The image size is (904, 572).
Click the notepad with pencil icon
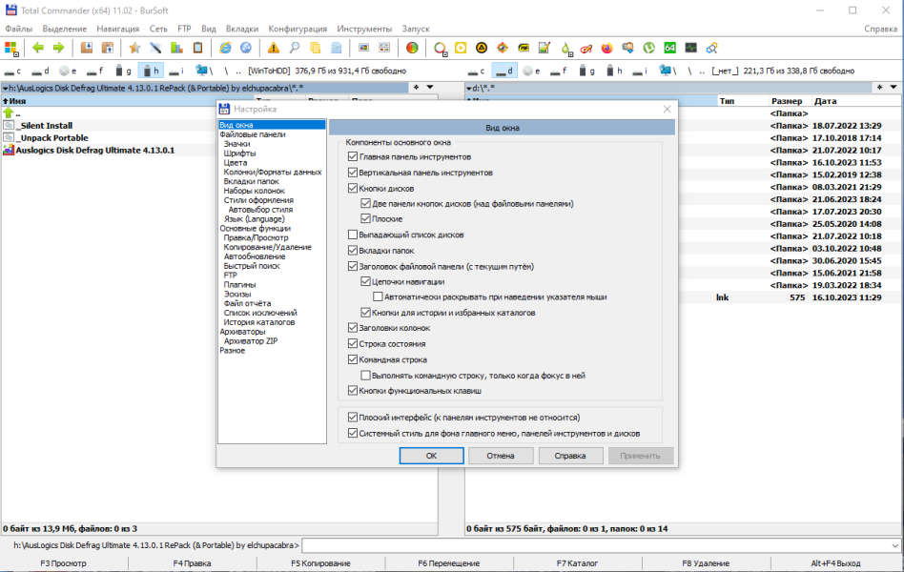click(x=544, y=48)
